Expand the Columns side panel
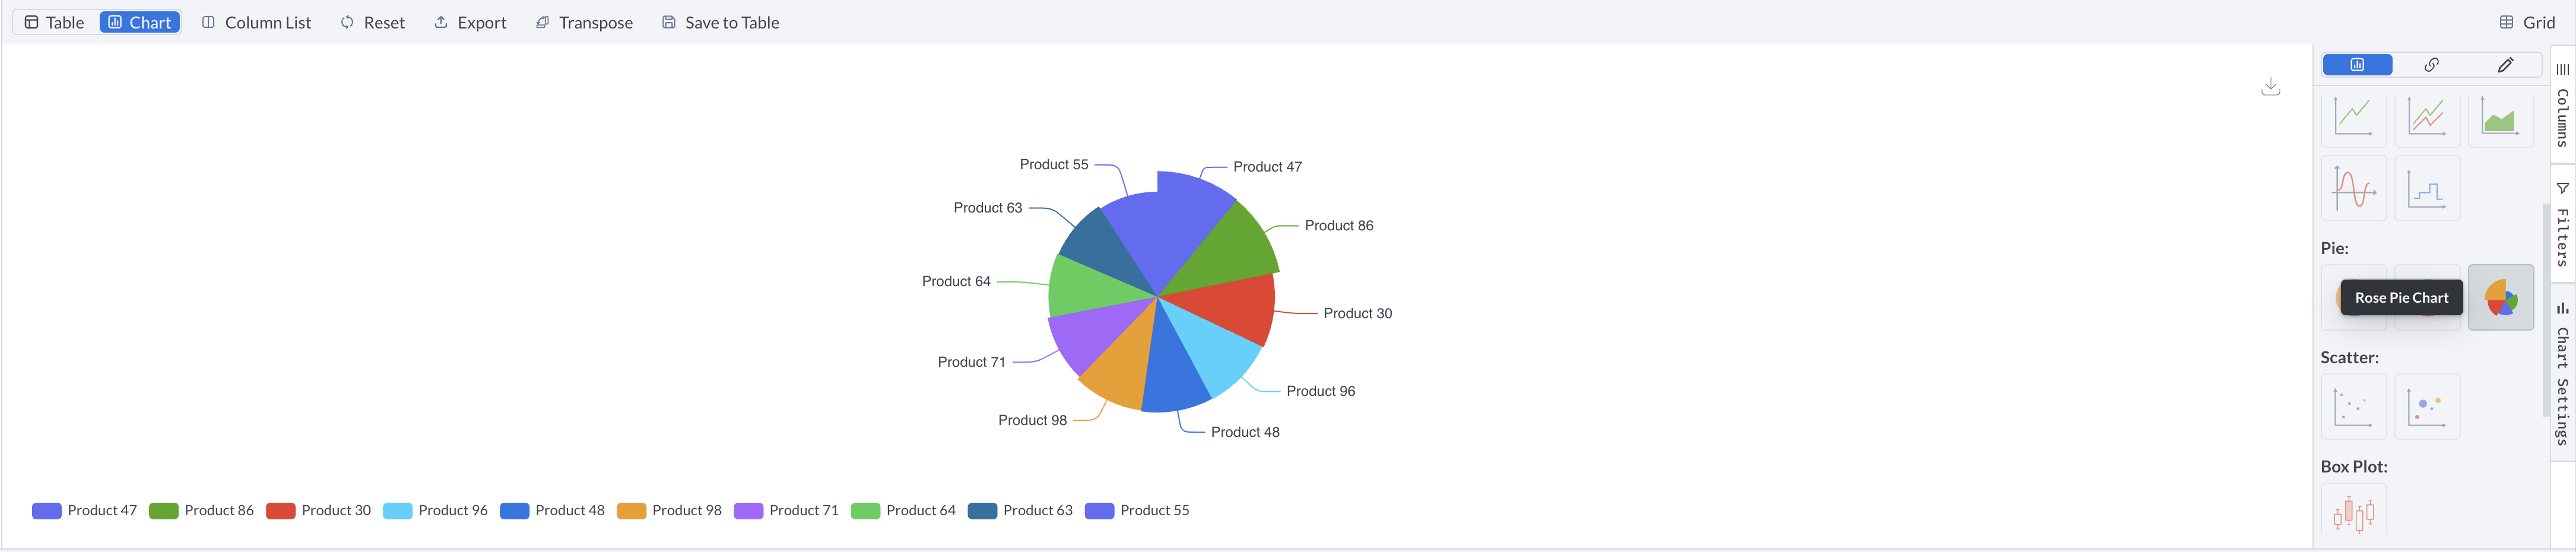The height and width of the screenshot is (552, 2576). [2562, 105]
